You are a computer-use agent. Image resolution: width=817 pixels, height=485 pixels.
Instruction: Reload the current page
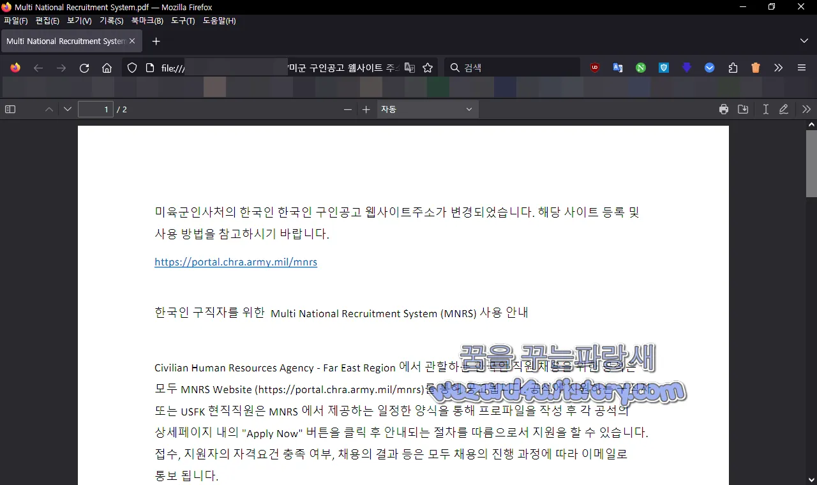[x=84, y=68]
